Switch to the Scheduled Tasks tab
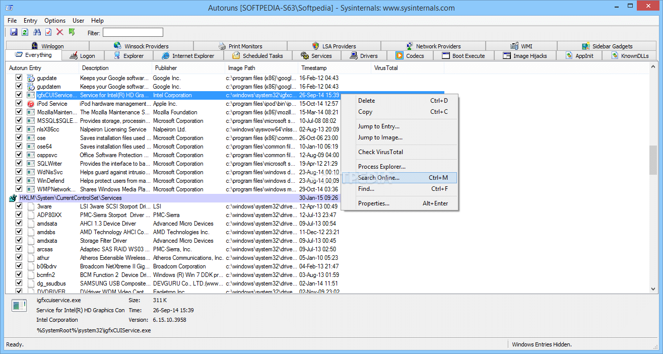This screenshot has width=663, height=354. (257, 56)
